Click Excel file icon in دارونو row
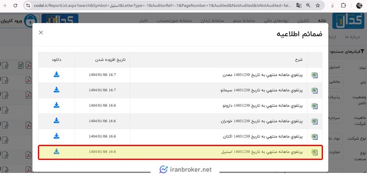 (314, 106)
